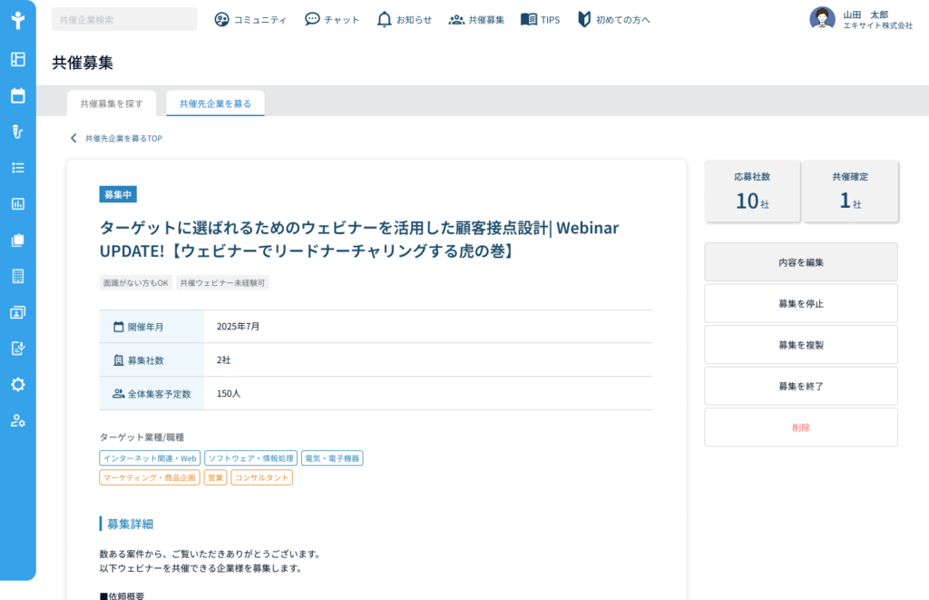Click the インターネット関連・Web tag
Viewport: 929px width, 600px height.
[x=150, y=458]
